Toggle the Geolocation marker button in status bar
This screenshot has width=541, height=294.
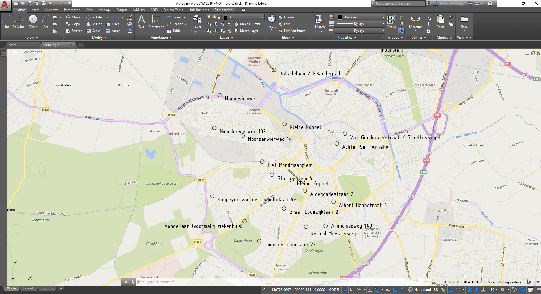[402, 290]
